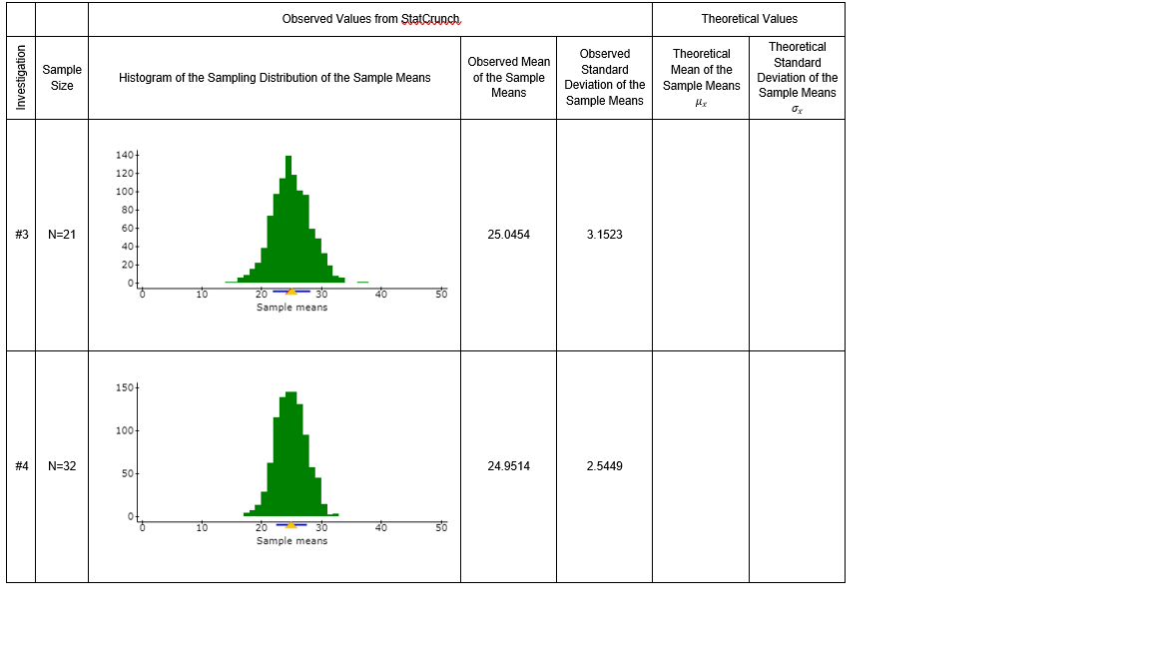
Task: Select the Observed Mean value 25.0454
Action: click(508, 235)
